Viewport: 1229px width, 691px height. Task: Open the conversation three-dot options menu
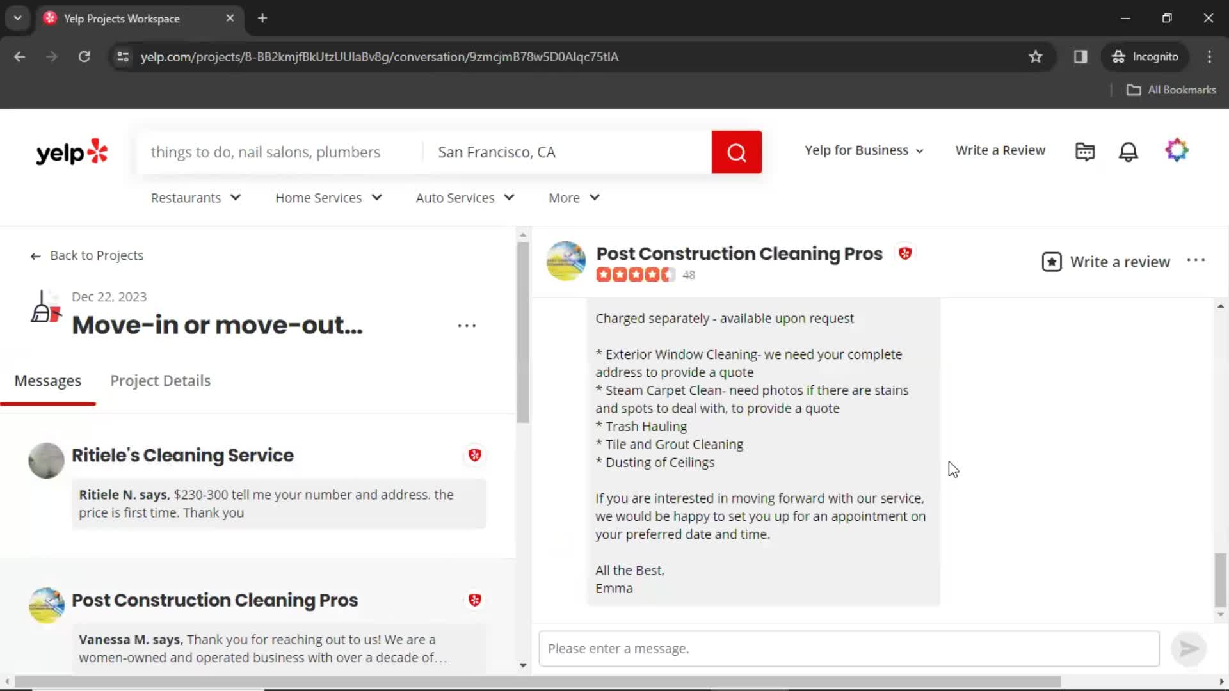pos(1196,260)
